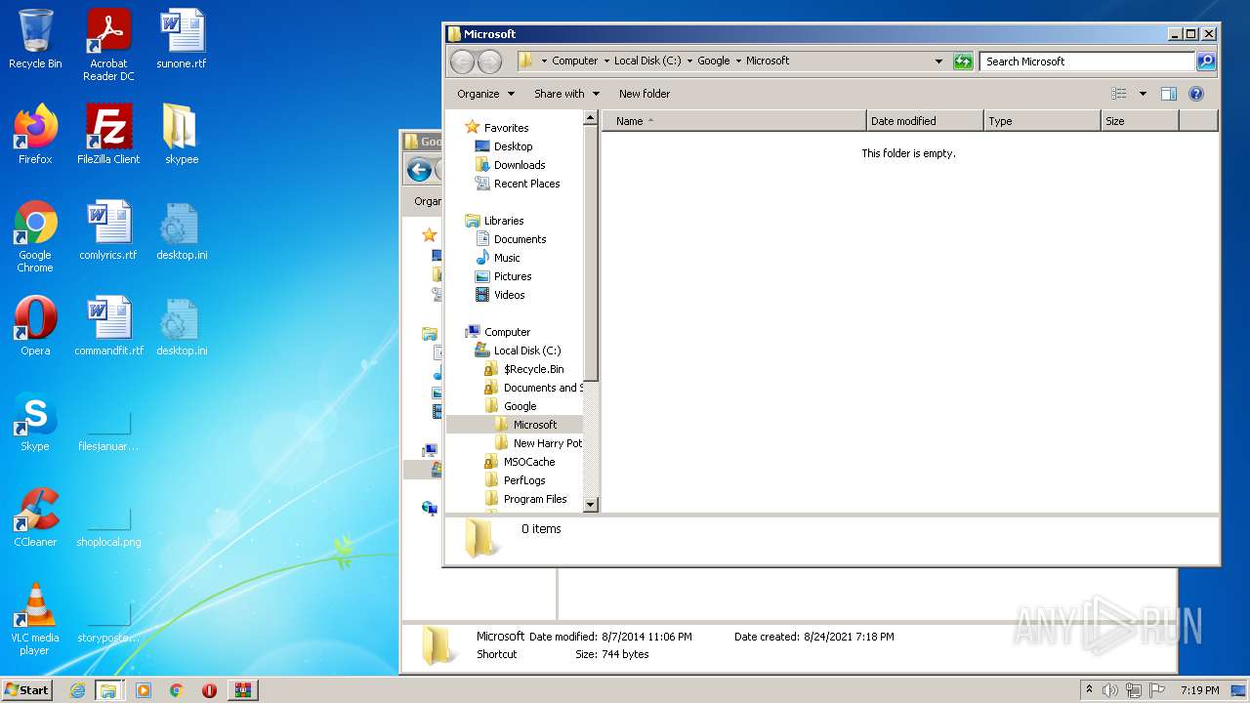Image resolution: width=1250 pixels, height=703 pixels.
Task: Select the comlyrics.rtf desktop file
Action: [108, 230]
